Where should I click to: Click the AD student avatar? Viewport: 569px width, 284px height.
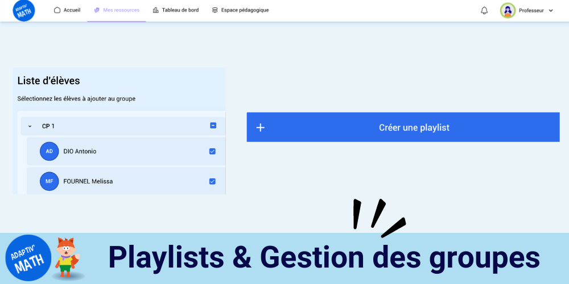50,152
